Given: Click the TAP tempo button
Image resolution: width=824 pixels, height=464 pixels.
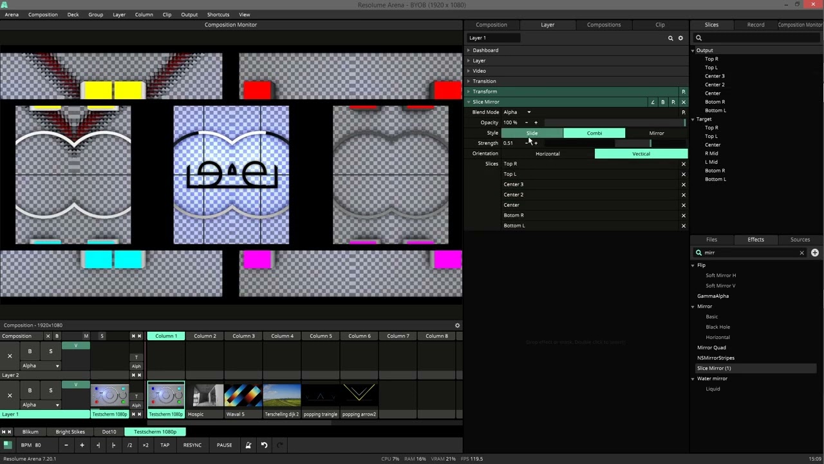Looking at the screenshot, I should click(x=165, y=445).
